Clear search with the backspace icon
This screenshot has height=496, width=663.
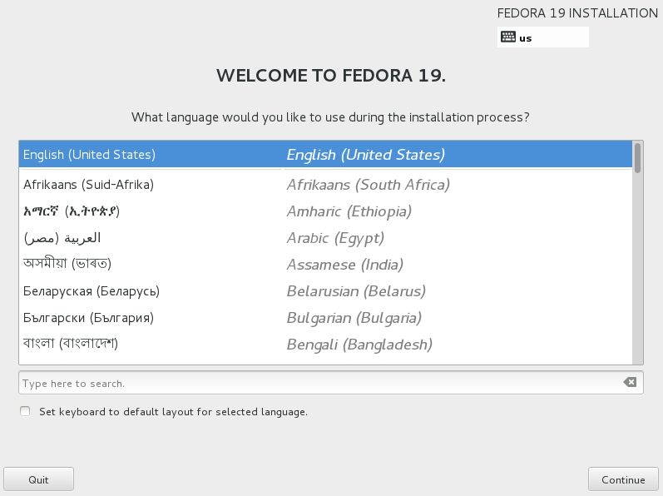pos(630,382)
